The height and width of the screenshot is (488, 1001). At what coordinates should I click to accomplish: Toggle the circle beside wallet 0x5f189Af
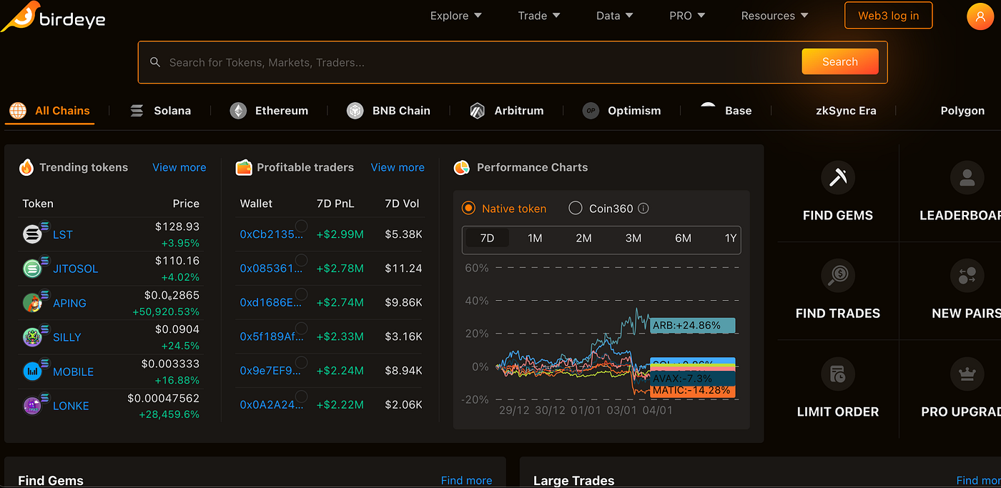point(302,328)
